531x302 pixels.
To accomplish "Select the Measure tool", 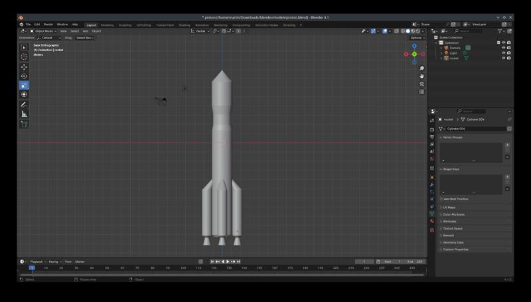I will (24, 114).
